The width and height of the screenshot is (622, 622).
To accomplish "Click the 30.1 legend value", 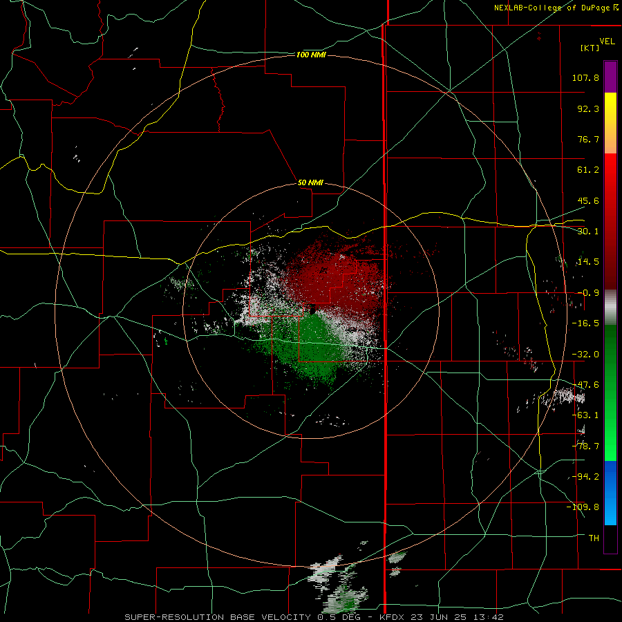I will click(x=588, y=232).
